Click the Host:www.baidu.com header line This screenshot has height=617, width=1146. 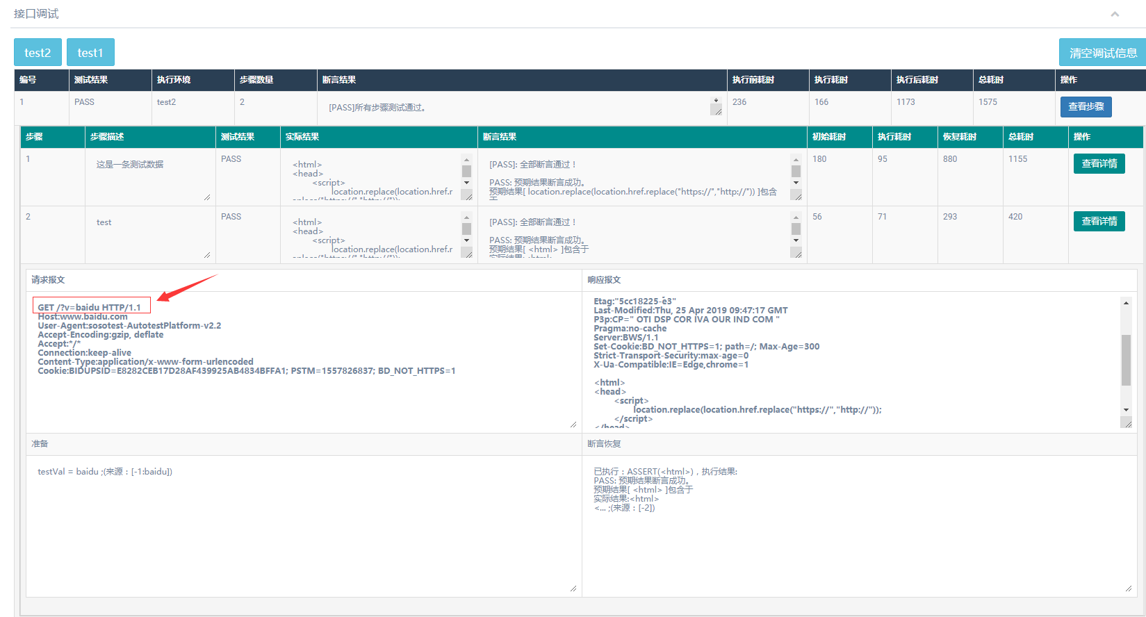pyautogui.click(x=83, y=317)
